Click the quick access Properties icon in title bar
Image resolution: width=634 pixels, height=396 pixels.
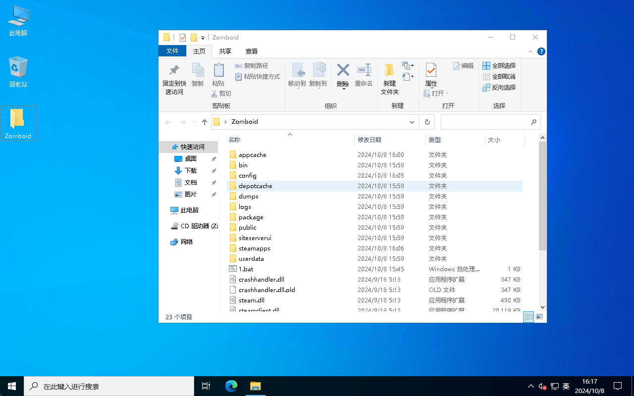point(183,38)
